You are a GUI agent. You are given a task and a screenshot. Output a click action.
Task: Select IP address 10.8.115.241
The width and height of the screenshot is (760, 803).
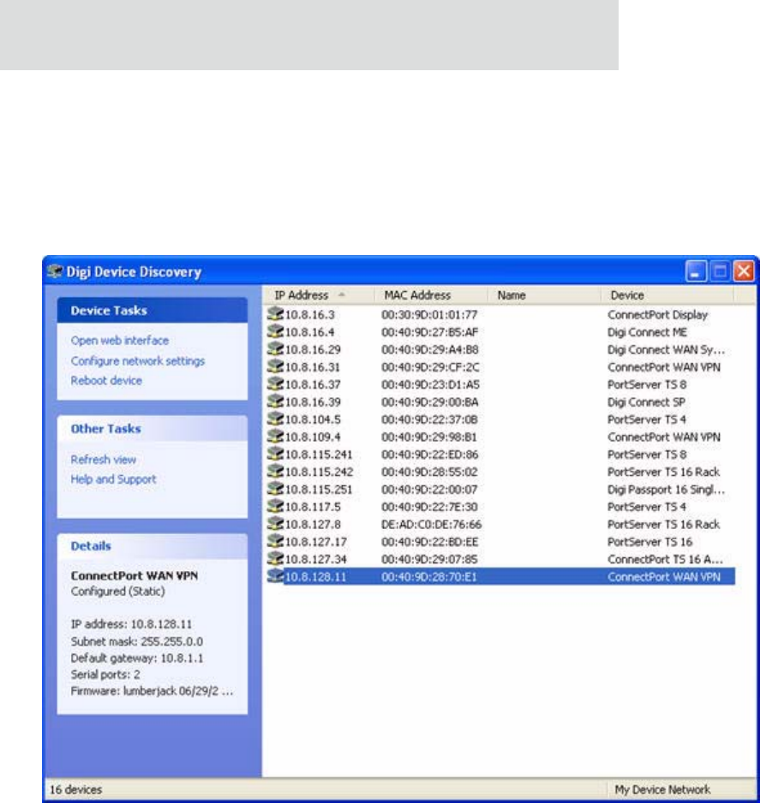click(x=319, y=455)
